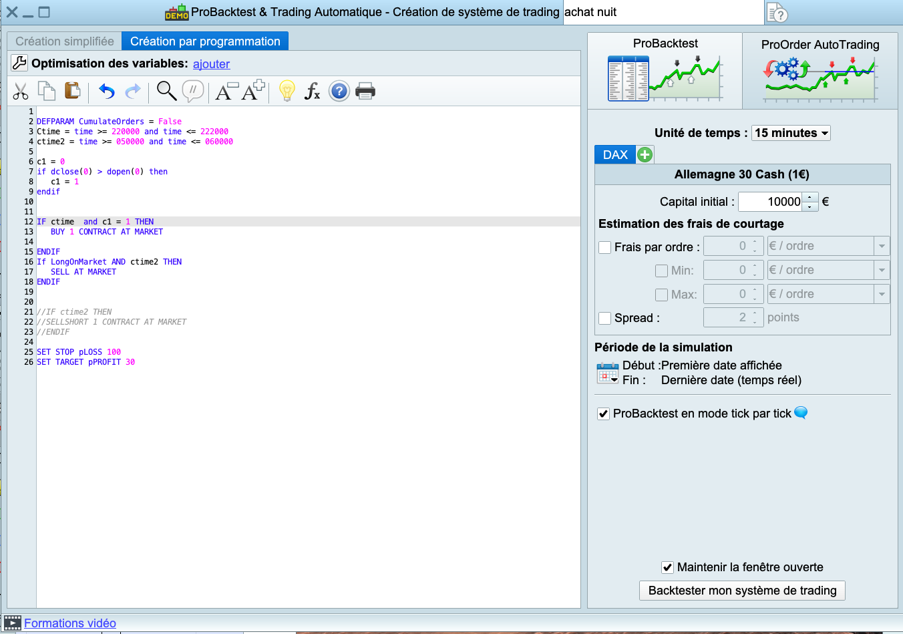This screenshot has height=634, width=903.
Task: Open the fx function insertion icon
Action: (x=312, y=91)
